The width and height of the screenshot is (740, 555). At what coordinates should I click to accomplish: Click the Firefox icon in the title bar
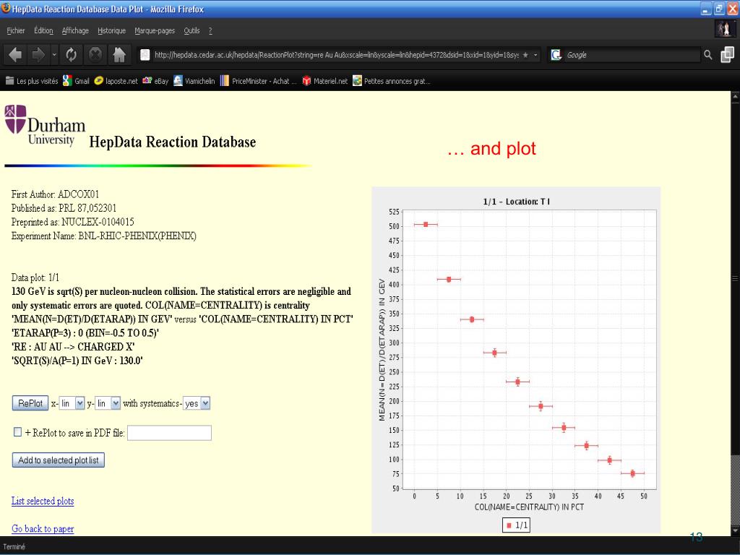pyautogui.click(x=6, y=9)
